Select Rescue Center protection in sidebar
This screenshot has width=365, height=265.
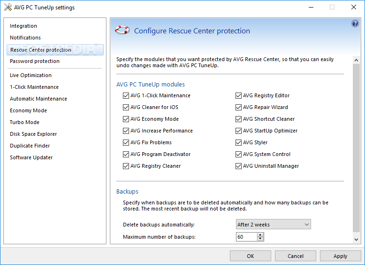click(x=55, y=50)
